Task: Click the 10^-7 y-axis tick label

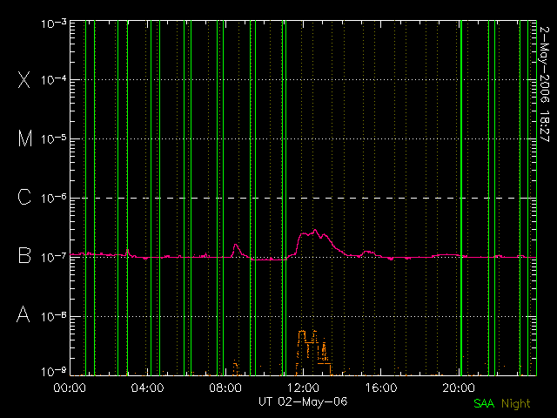Action: point(54,257)
